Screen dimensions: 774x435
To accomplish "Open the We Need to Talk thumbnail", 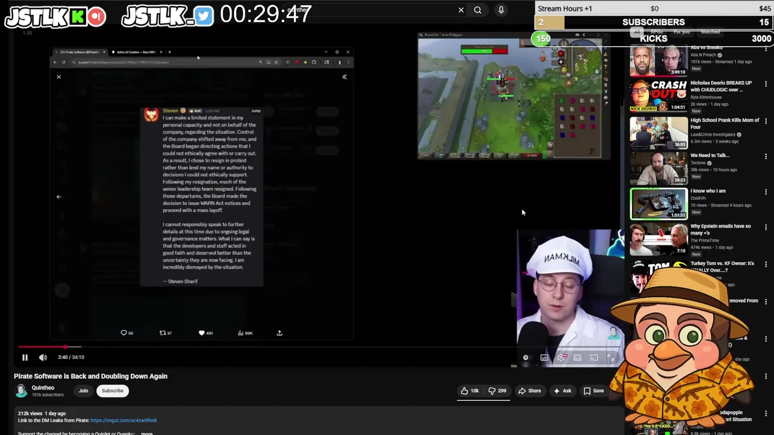I will click(659, 168).
